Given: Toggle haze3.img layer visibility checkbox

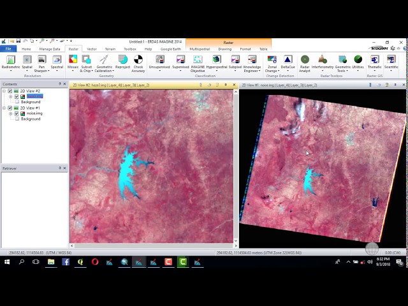Looking at the screenshot, I should 17,96.
